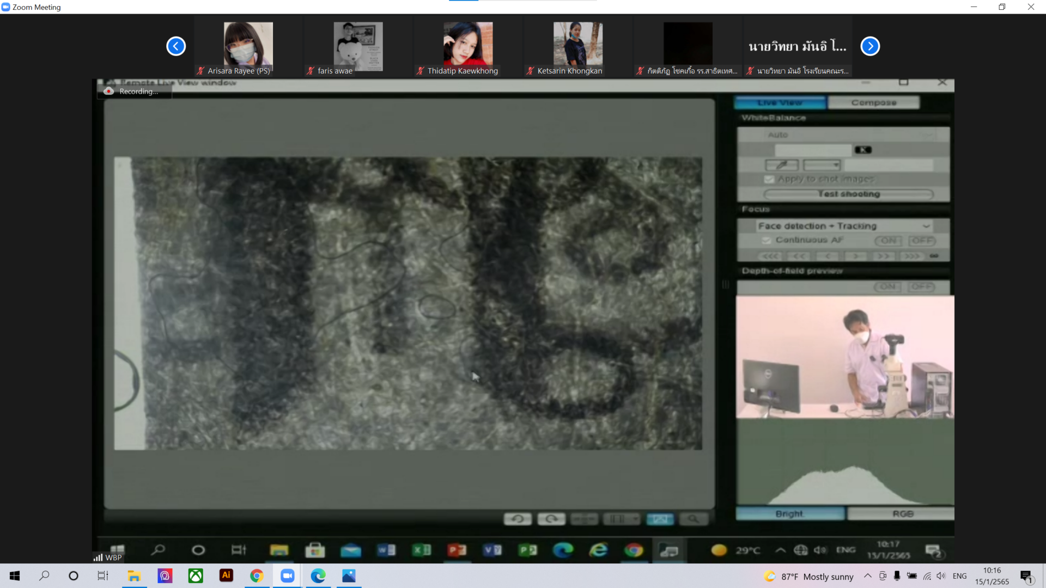Select Thidatip Kaewkhong's video thumbnail
Image resolution: width=1046 pixels, height=588 pixels.
pyautogui.click(x=468, y=46)
